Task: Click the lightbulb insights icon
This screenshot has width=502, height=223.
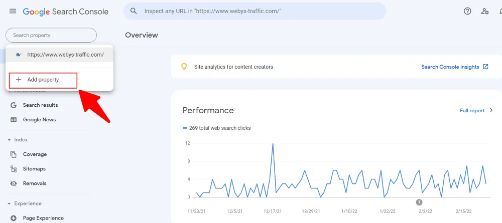Action: click(x=184, y=67)
